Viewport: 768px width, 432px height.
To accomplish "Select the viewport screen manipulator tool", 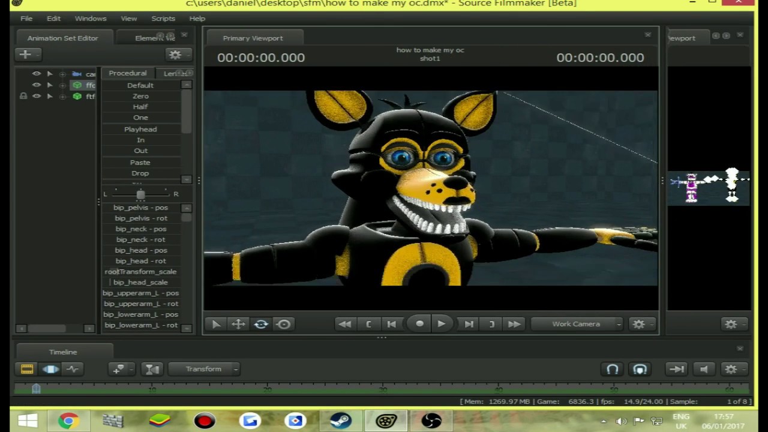I will (x=284, y=324).
